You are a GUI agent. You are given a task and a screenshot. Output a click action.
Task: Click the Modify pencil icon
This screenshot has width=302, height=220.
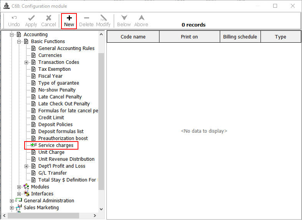tap(103, 18)
